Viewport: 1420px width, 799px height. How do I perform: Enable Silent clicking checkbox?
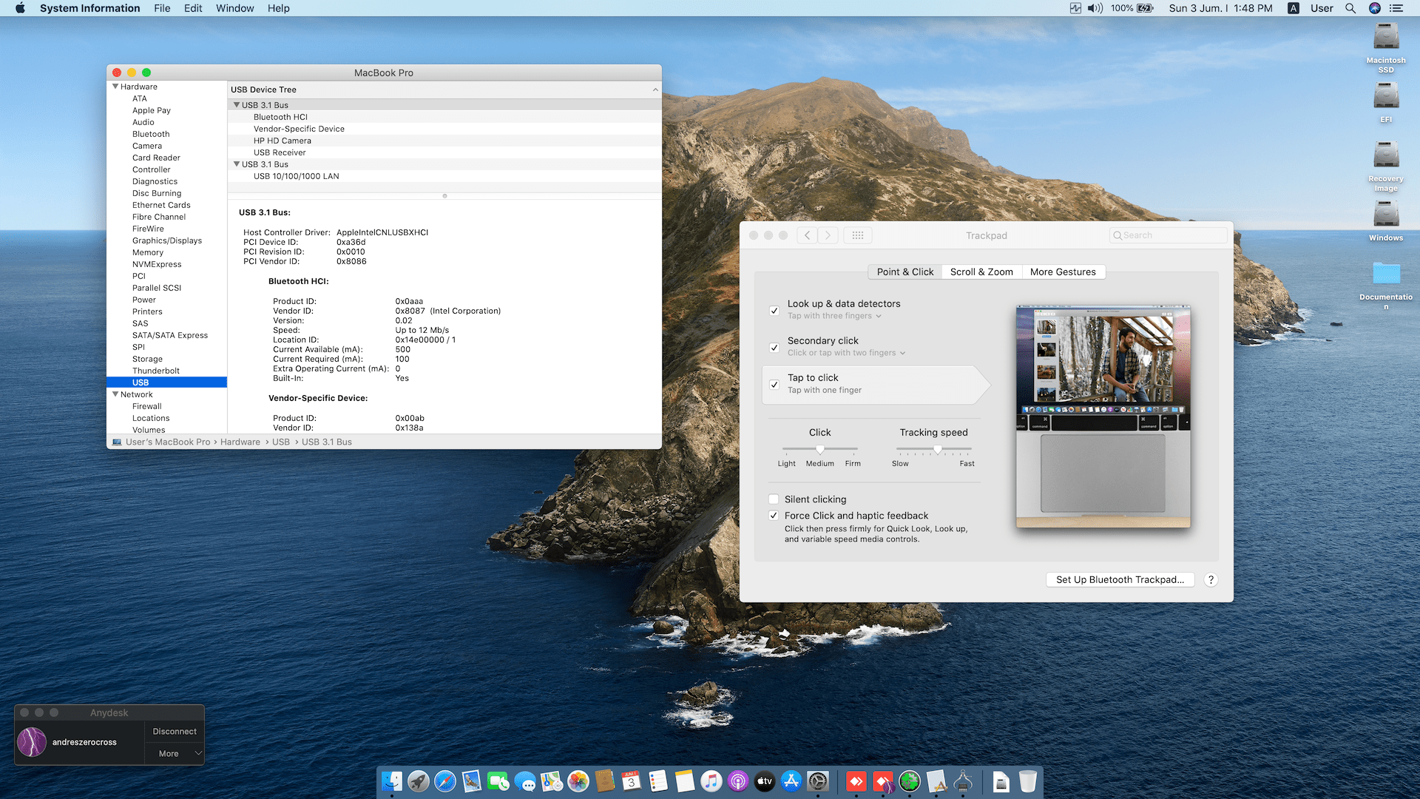point(774,499)
